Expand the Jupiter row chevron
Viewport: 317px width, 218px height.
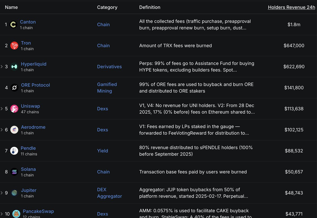point(2,193)
